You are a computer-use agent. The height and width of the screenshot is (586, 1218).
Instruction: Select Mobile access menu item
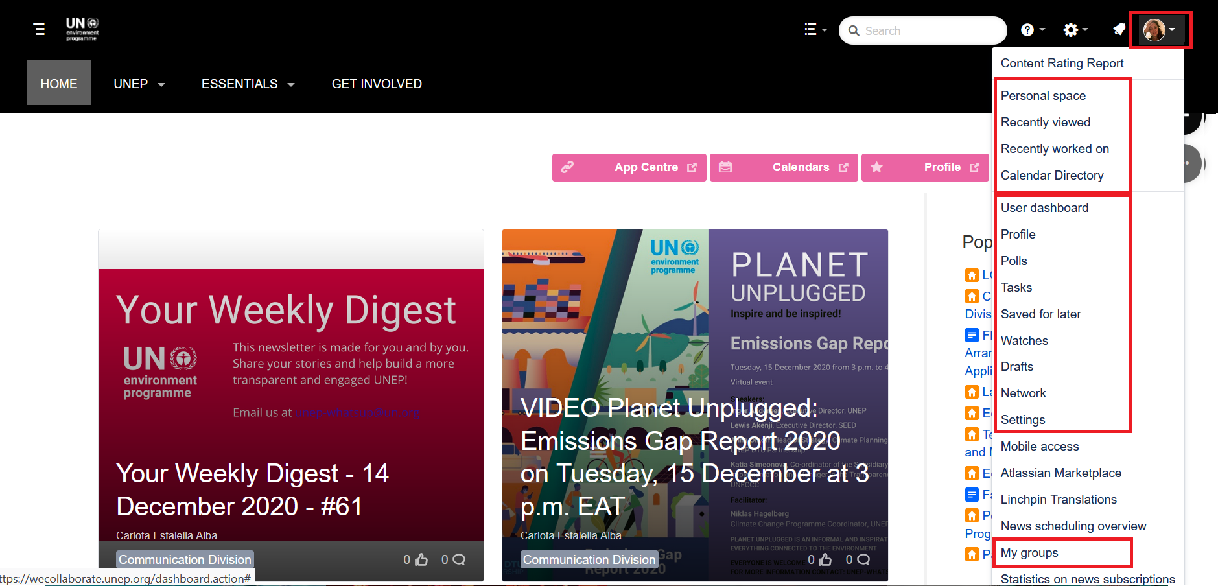point(1039,446)
